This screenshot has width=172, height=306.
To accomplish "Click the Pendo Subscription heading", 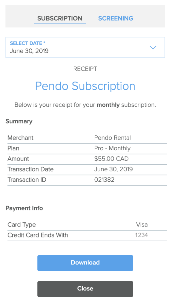I will pos(85,86).
